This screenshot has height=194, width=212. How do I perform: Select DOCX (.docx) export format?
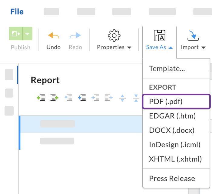click(x=172, y=130)
